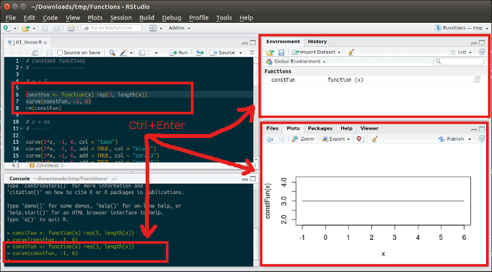Image resolution: width=492 pixels, height=272 pixels.
Task: Switch to the History tab
Action: pos(318,42)
